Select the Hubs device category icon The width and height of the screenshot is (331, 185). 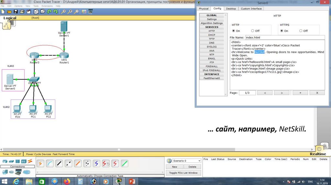[17, 161]
